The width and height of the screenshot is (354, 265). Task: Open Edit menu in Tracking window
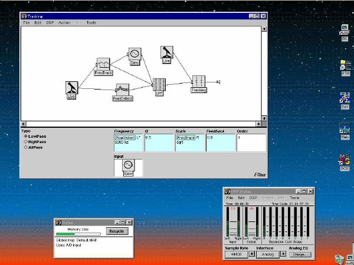click(x=38, y=22)
